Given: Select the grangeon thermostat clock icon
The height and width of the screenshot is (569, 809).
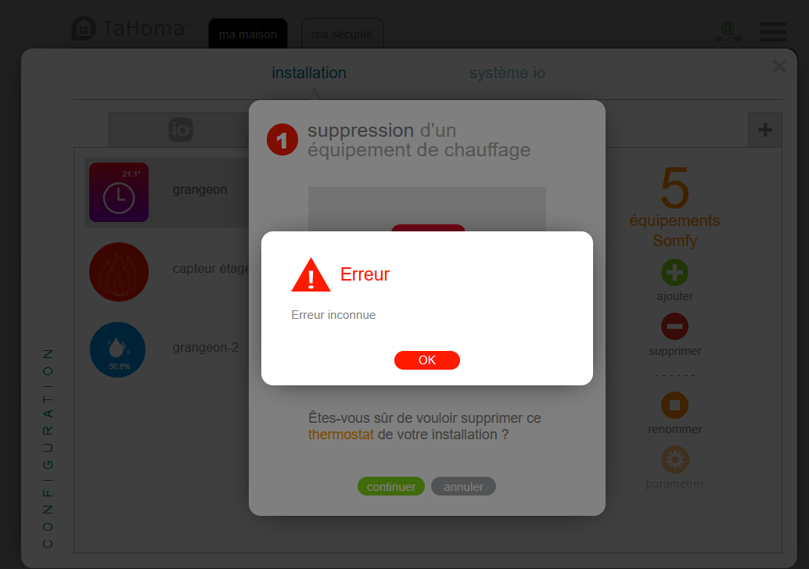Looking at the screenshot, I should click(x=119, y=192).
